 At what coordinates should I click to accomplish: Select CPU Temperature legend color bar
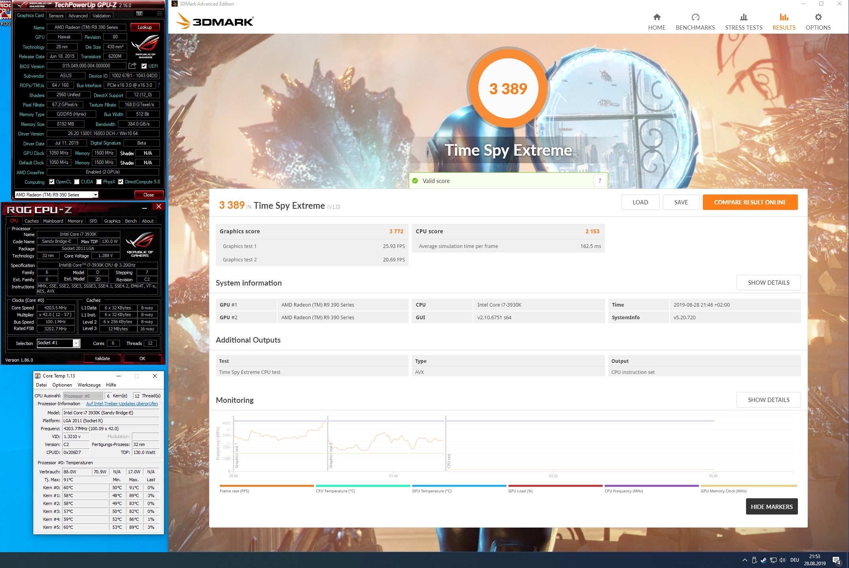[x=363, y=486]
